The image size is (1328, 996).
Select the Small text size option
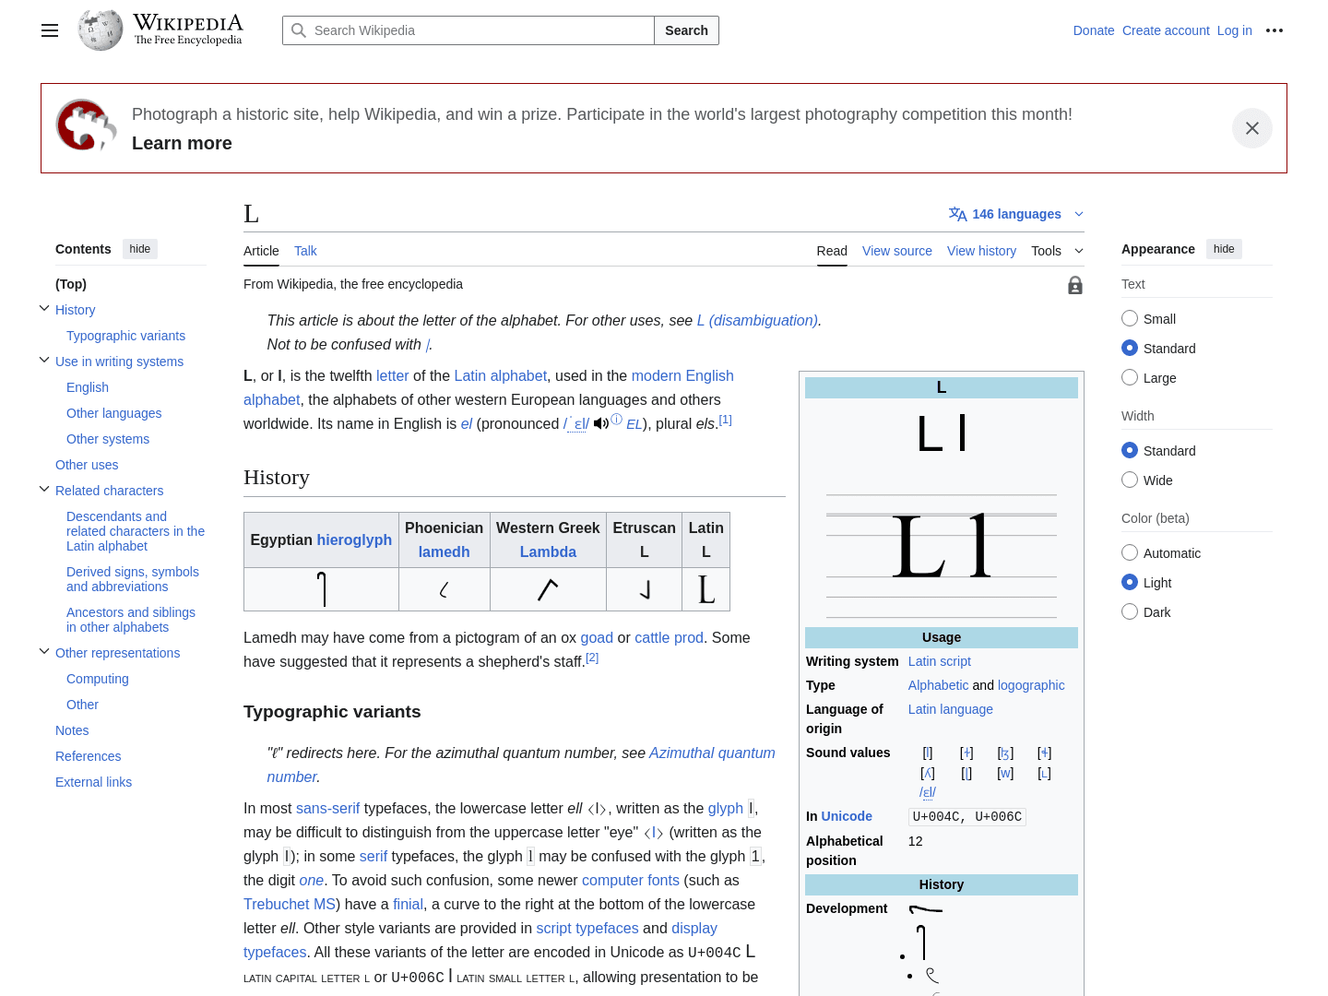(x=1130, y=318)
